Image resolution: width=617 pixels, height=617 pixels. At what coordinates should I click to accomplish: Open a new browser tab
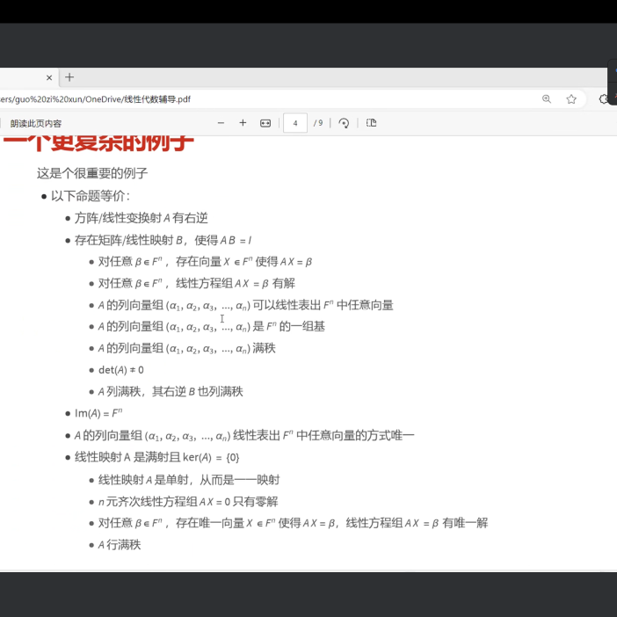click(70, 77)
